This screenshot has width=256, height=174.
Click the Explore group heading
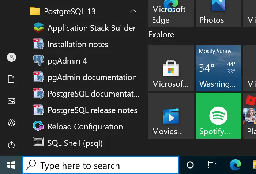(x=161, y=35)
